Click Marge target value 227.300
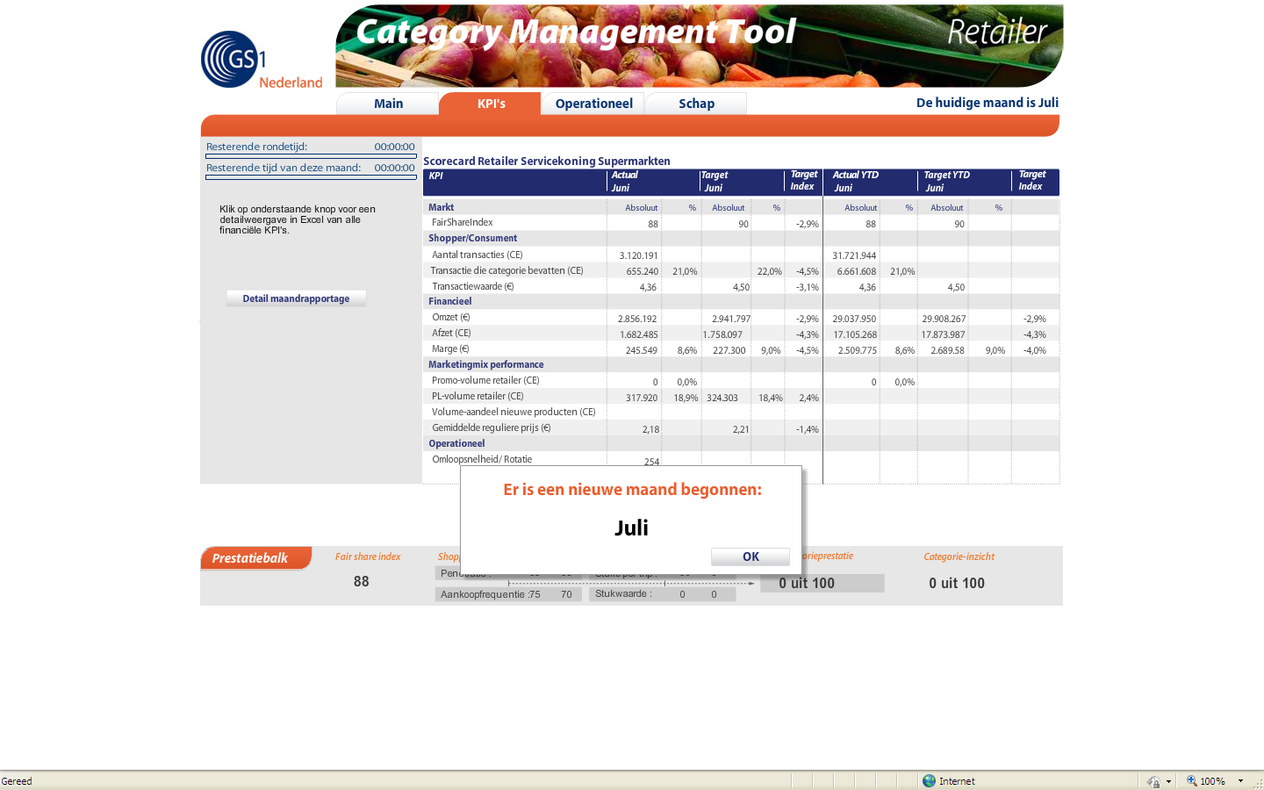Image resolution: width=1264 pixels, height=790 pixels. pyautogui.click(x=729, y=351)
